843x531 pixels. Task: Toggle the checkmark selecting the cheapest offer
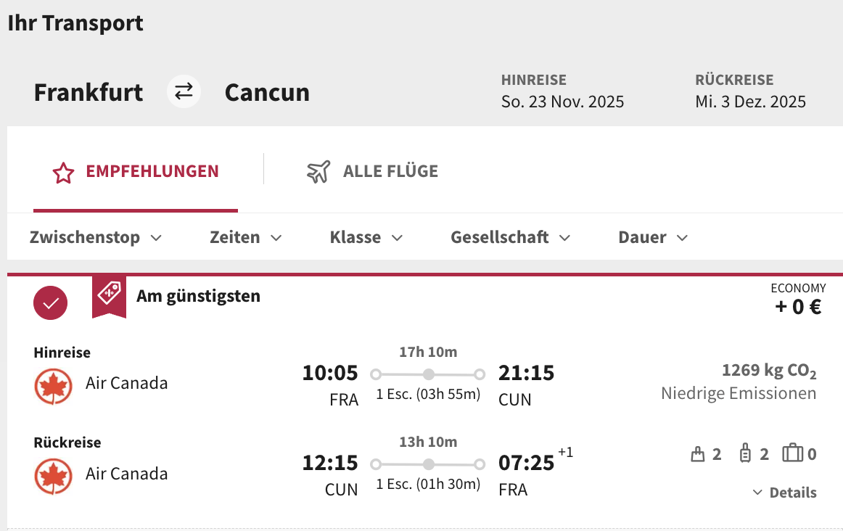[x=49, y=302]
